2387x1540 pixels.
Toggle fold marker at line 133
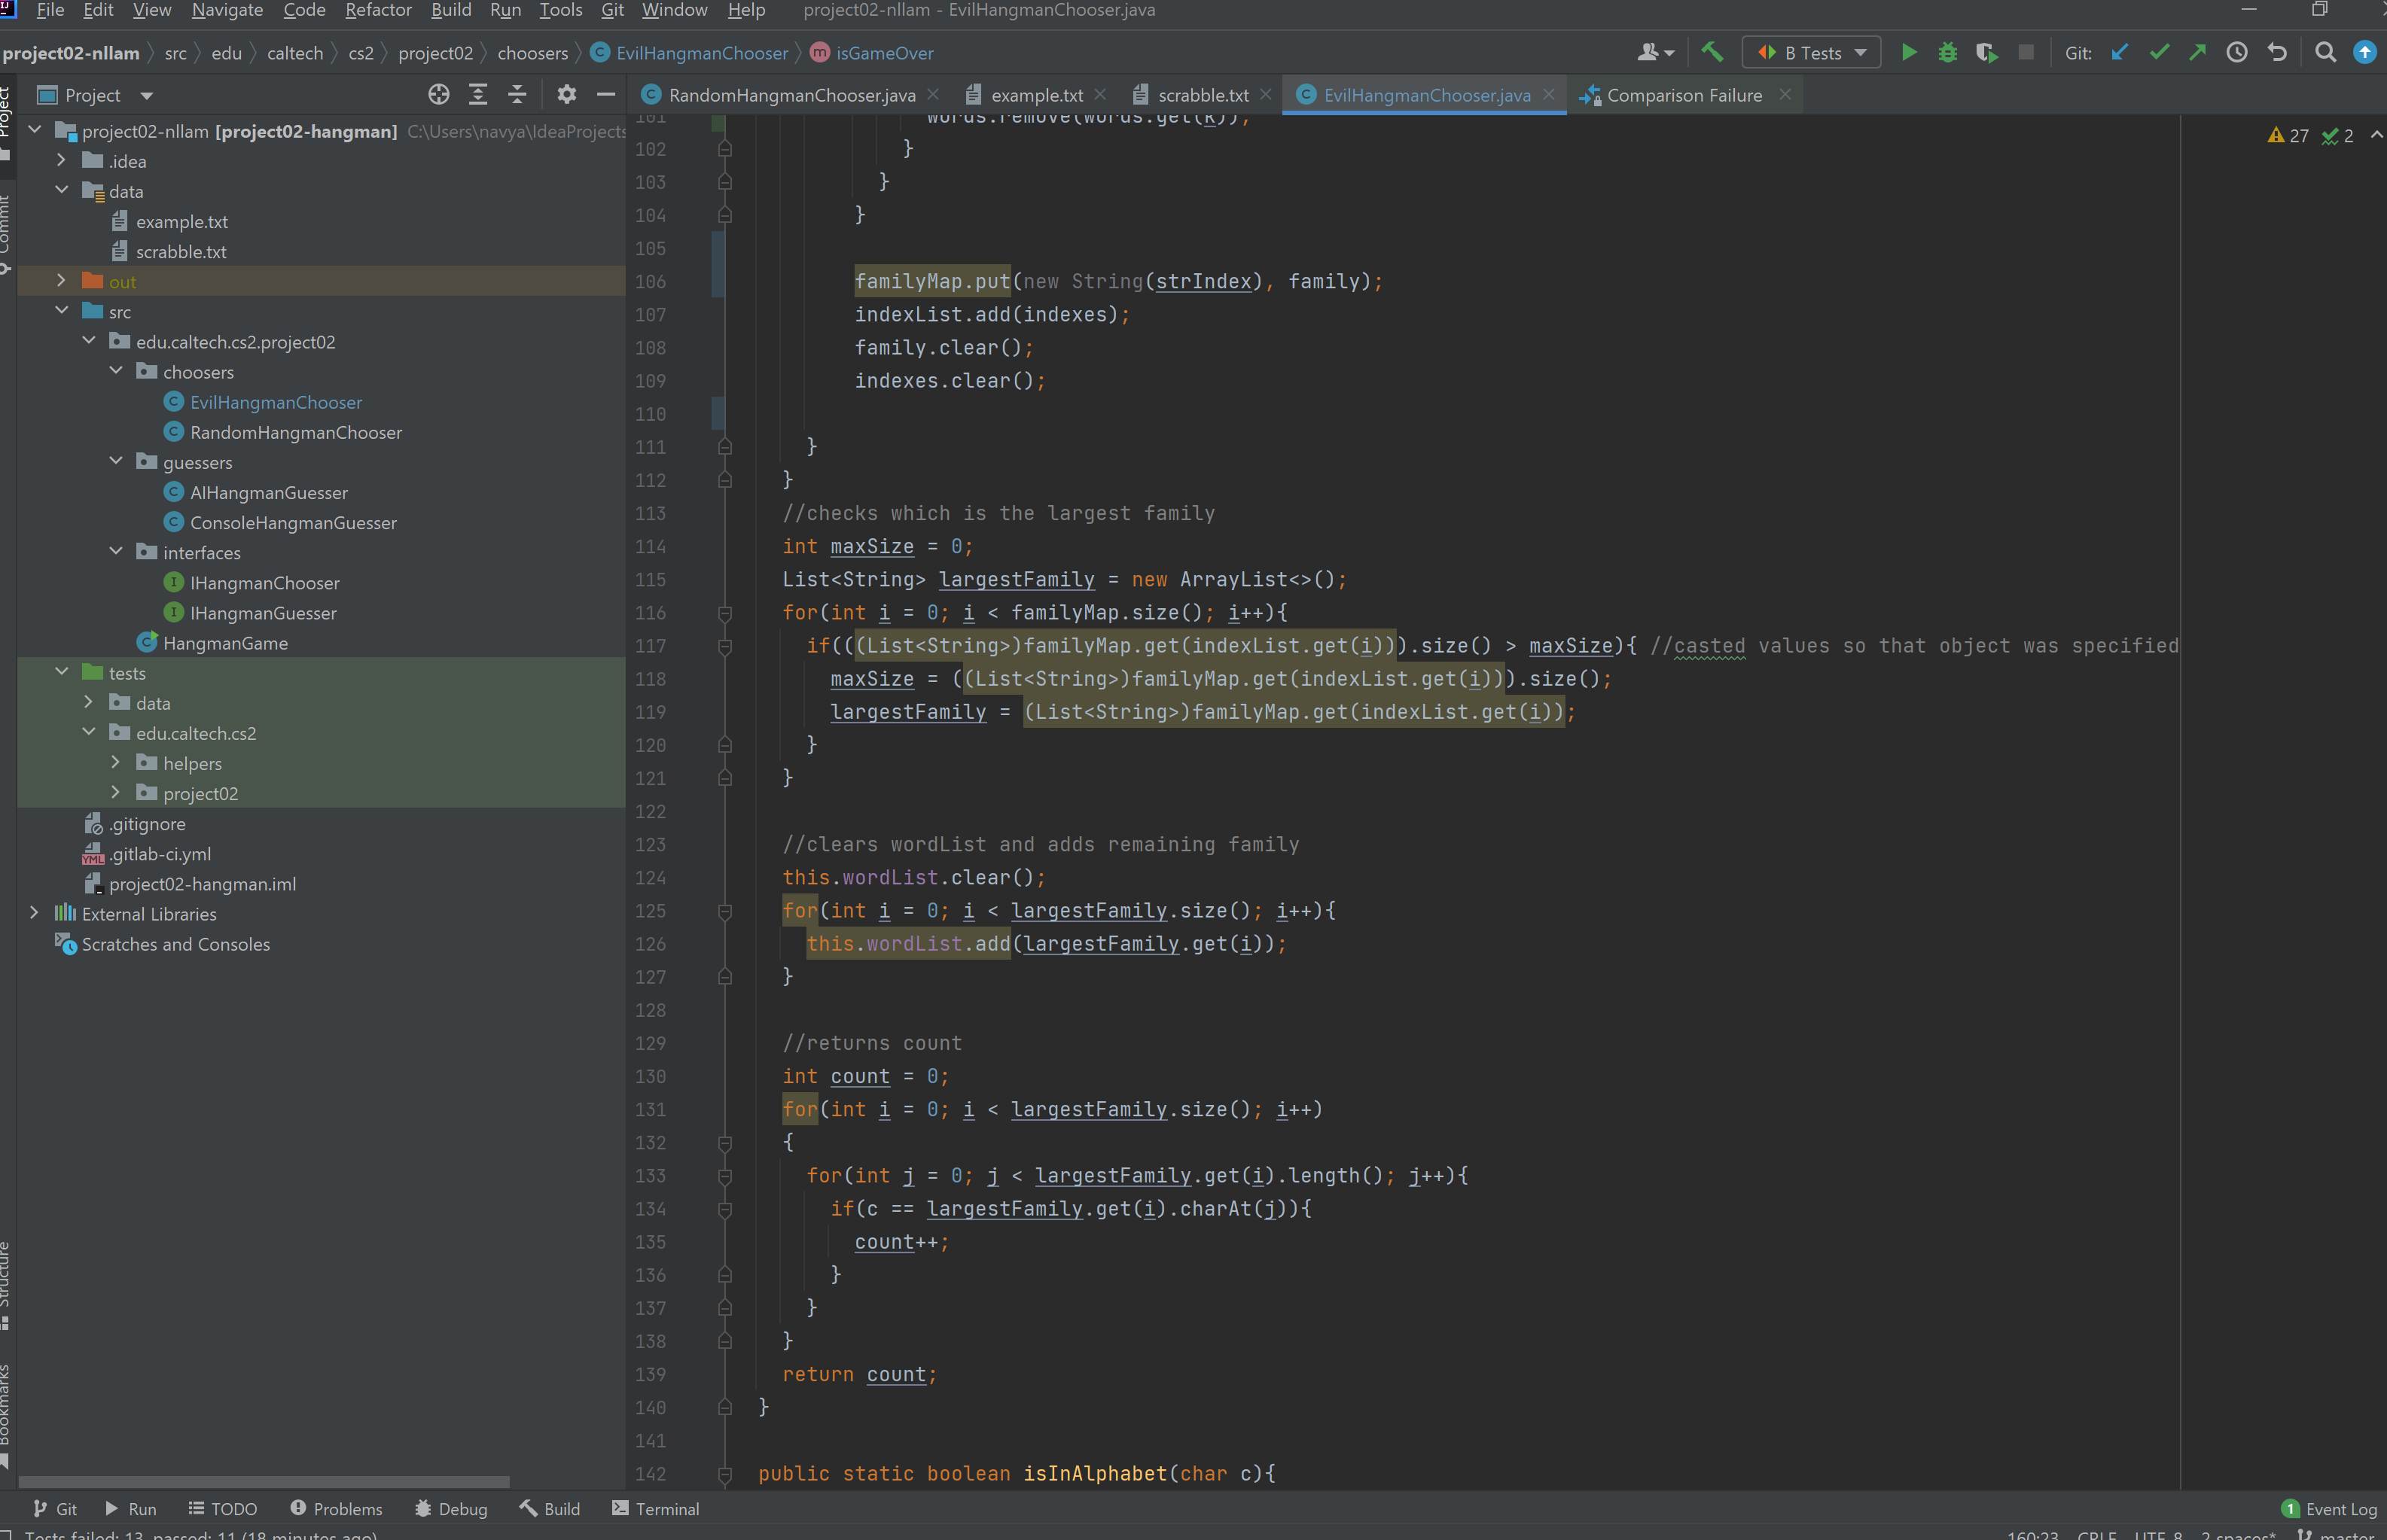725,1176
